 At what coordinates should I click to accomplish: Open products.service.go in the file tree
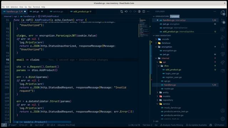(174, 115)
